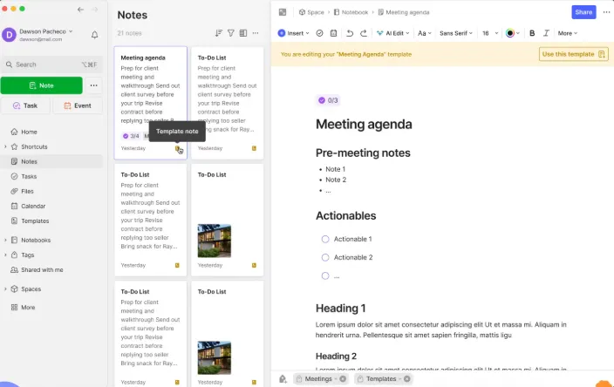Go back with the left arrow

(x=80, y=10)
